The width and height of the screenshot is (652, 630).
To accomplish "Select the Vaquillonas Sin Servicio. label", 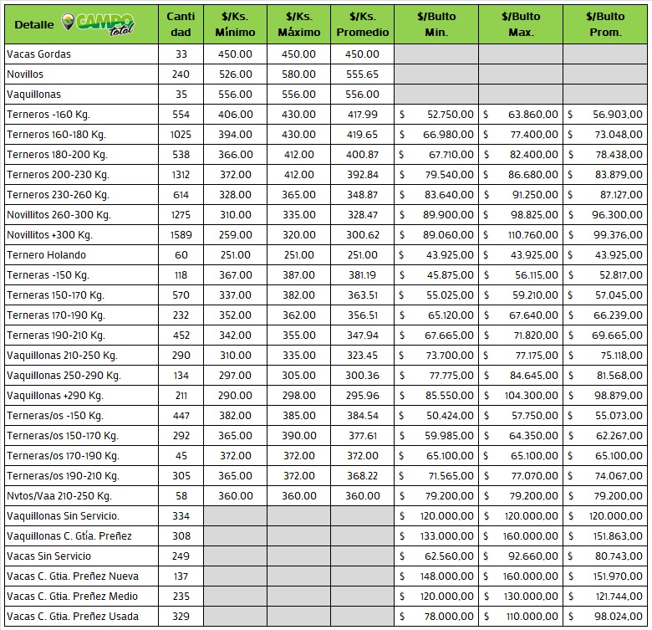I will (63, 516).
